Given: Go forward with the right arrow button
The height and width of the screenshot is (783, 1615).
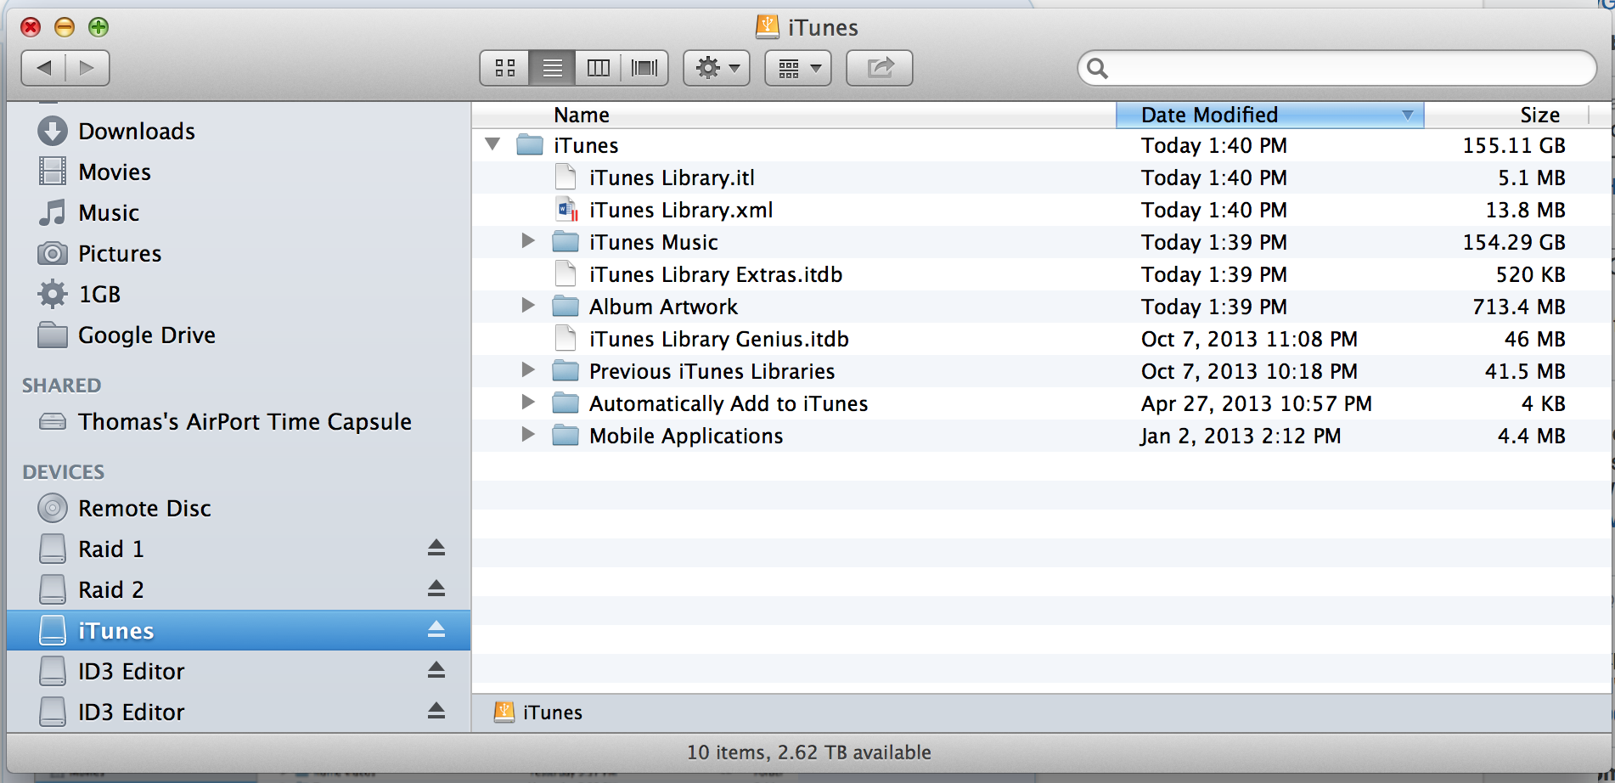Looking at the screenshot, I should (x=87, y=68).
